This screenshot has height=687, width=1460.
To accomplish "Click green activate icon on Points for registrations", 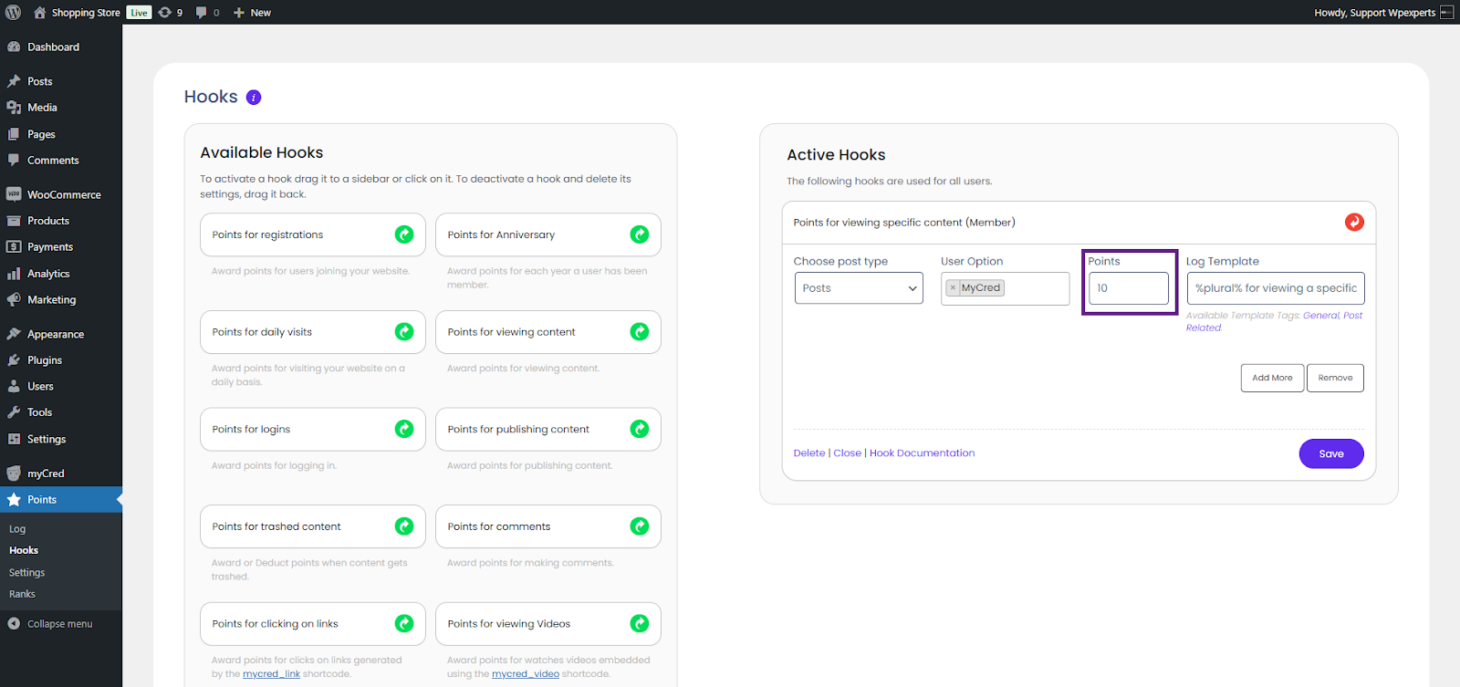I will (404, 234).
